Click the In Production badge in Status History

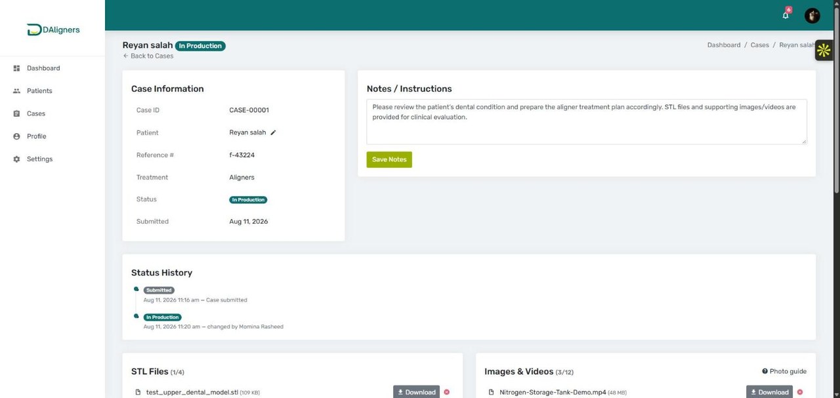coord(163,317)
